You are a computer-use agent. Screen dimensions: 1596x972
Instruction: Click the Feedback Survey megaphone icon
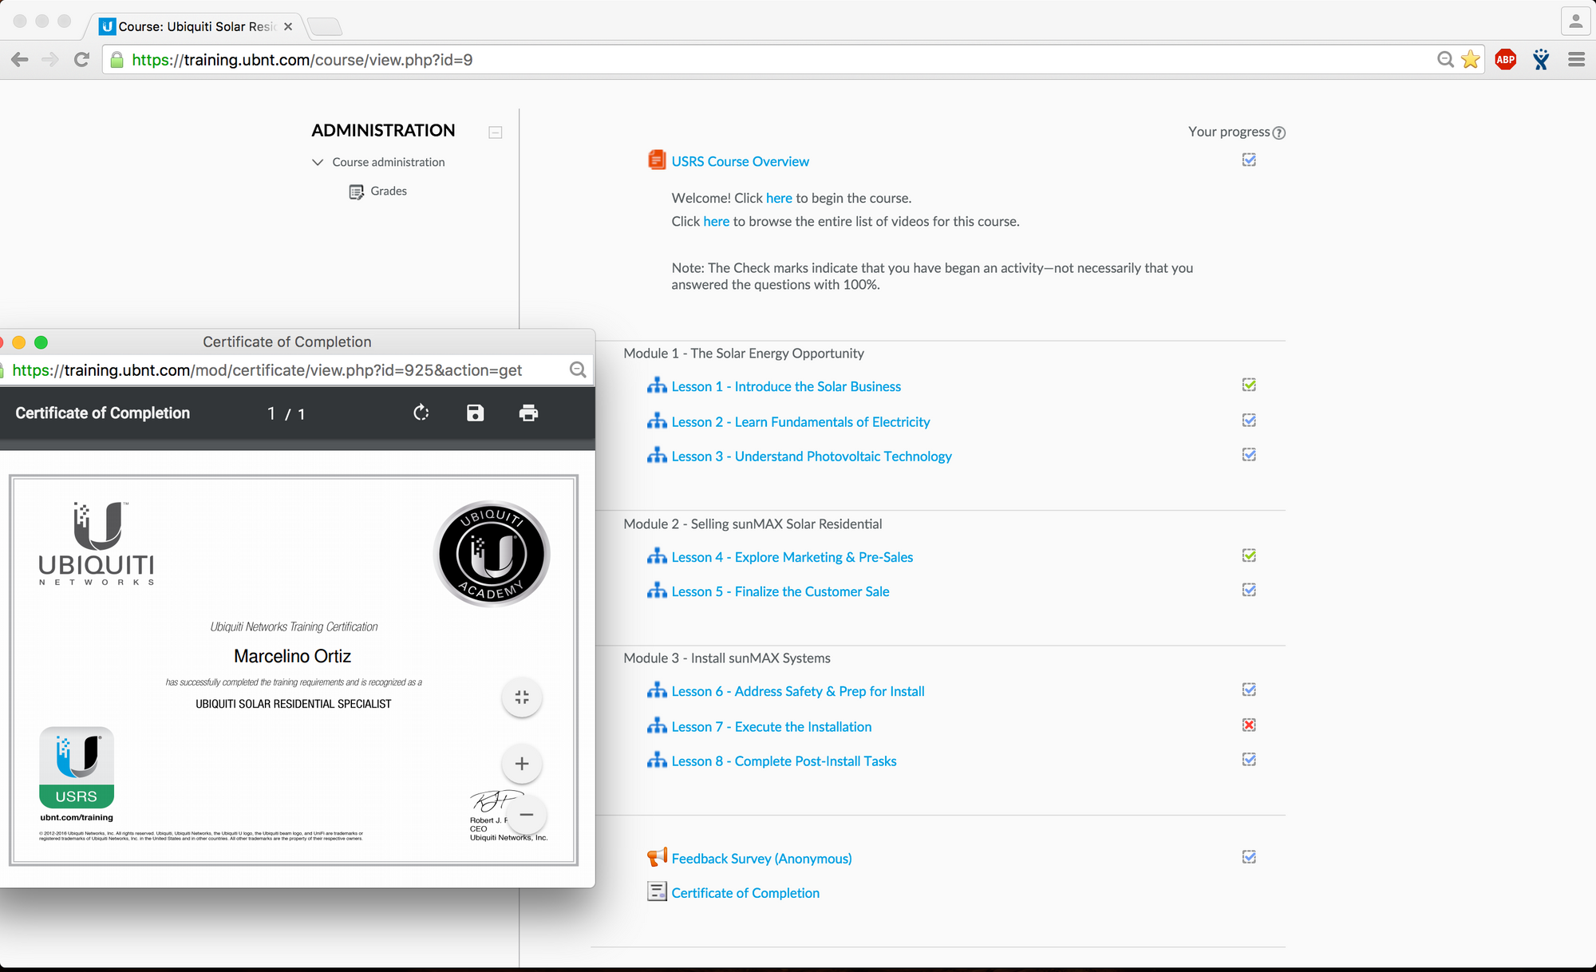point(657,857)
